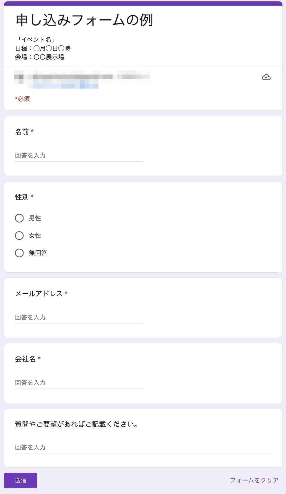Click the メールアドレス answer field
This screenshot has width=286, height=494.
pyautogui.click(x=79, y=317)
